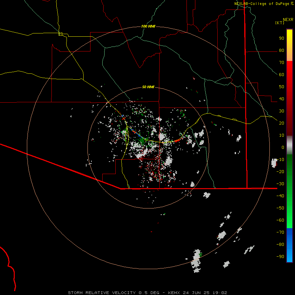
Task: Click the "24 JUN 25" date in the footer
Action: pyautogui.click(x=196, y=293)
